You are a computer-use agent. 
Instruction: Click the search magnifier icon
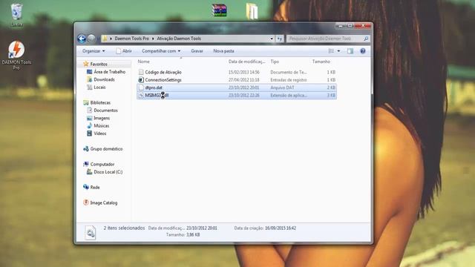tap(366, 39)
